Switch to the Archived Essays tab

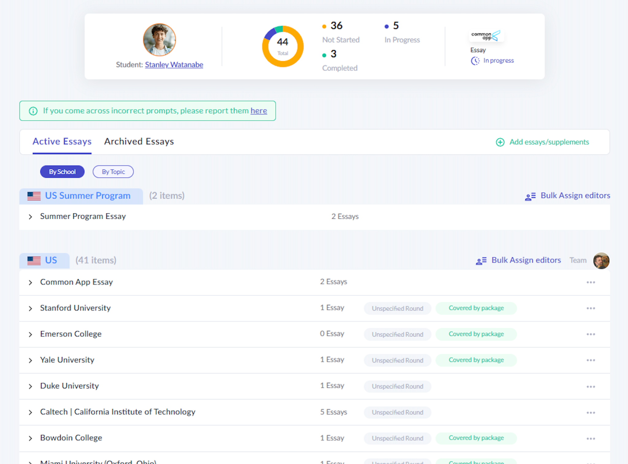(139, 141)
